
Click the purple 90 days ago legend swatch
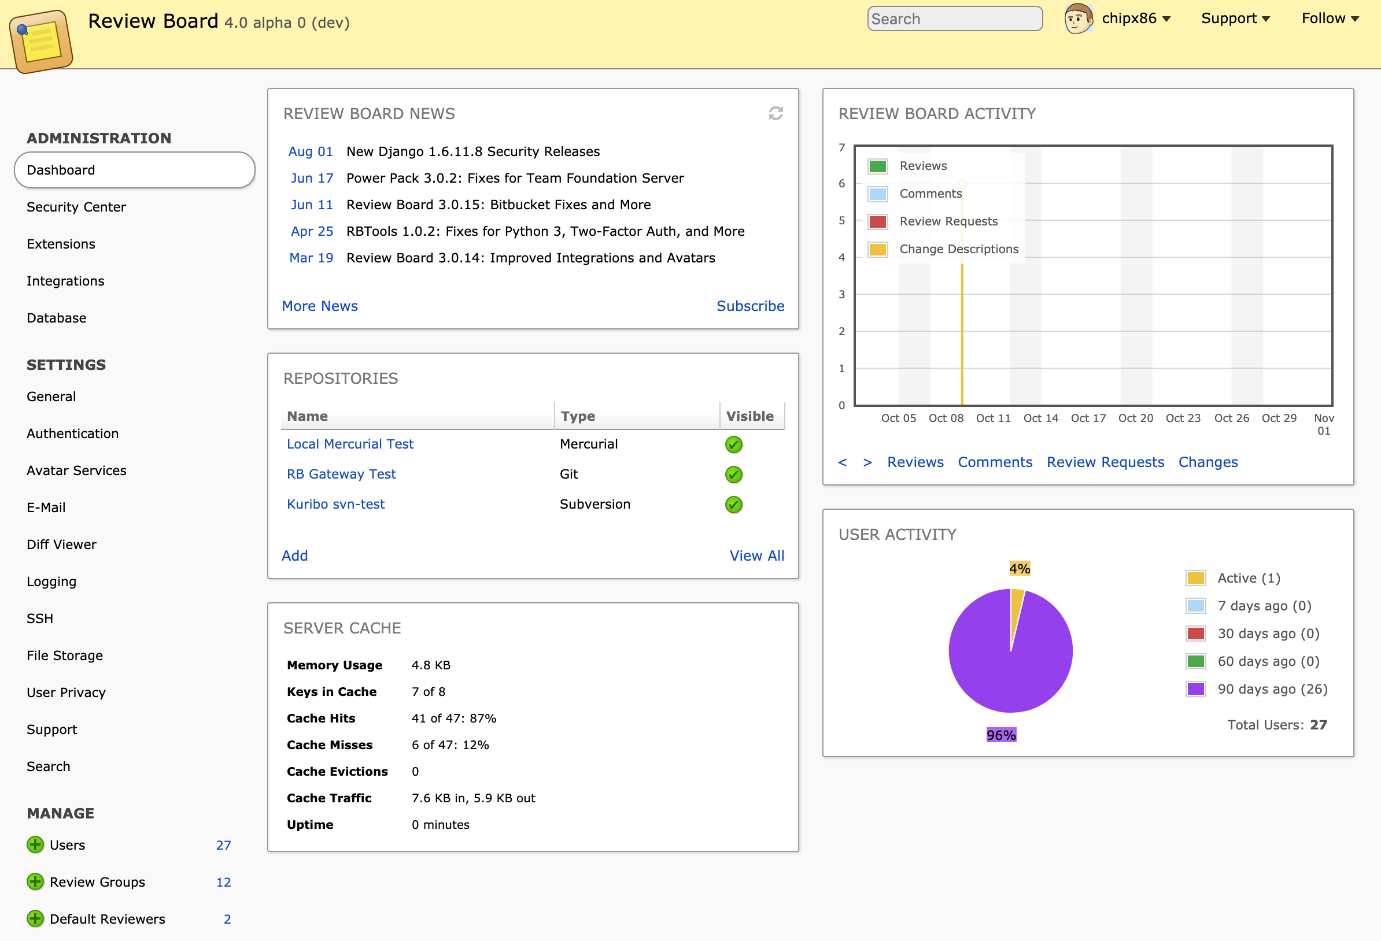(1195, 689)
